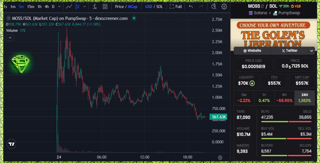This screenshot has height=163, width=320.
Task: Redo the chart action
Action: tap(201, 7)
